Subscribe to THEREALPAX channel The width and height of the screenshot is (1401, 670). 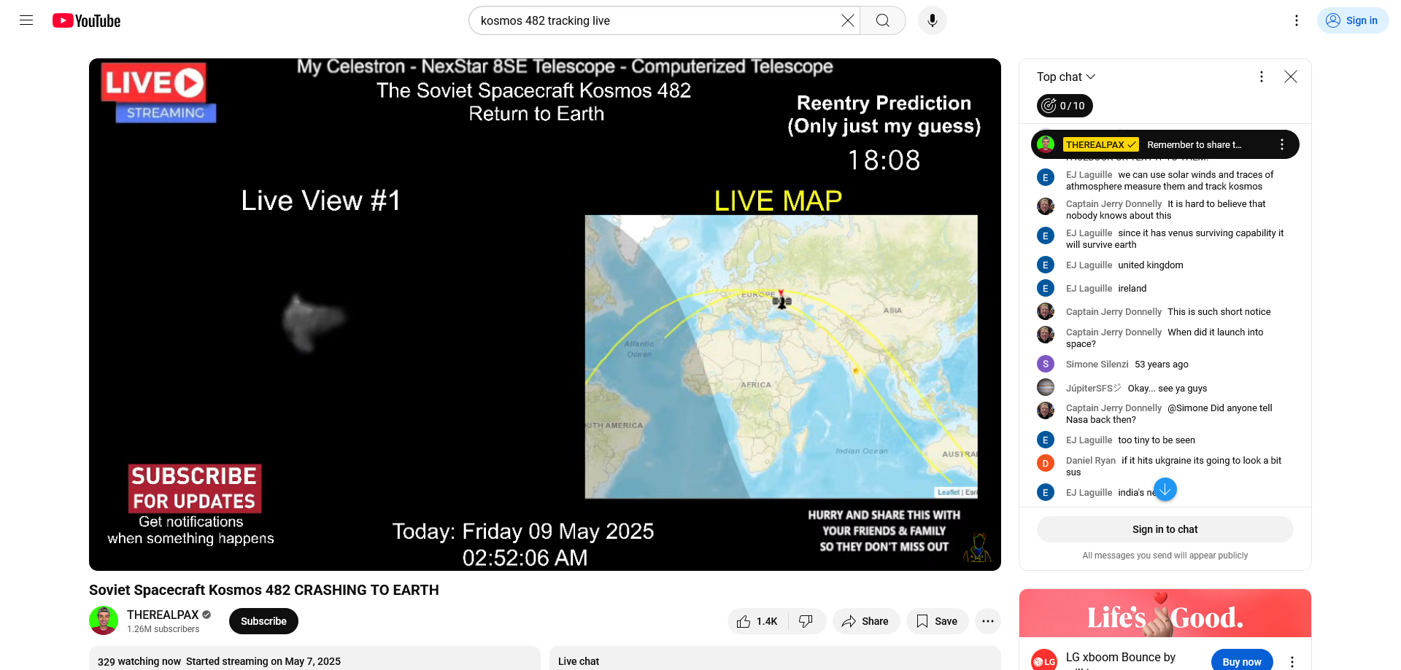[x=263, y=621]
